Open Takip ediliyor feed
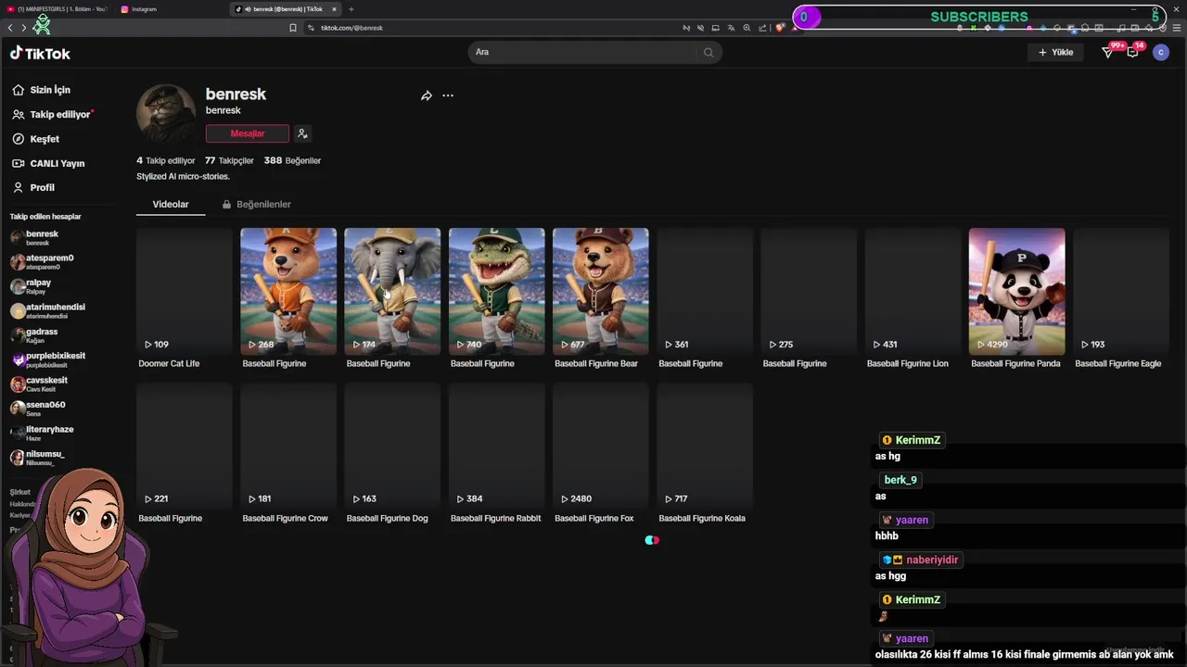 pos(53,114)
